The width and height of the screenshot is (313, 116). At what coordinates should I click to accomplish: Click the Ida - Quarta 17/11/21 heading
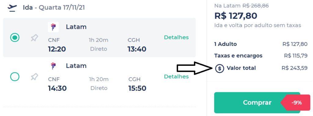click(54, 8)
